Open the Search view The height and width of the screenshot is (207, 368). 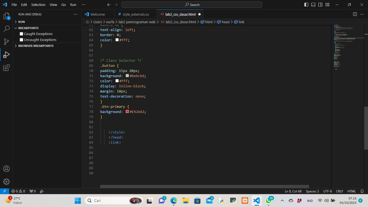(6, 29)
